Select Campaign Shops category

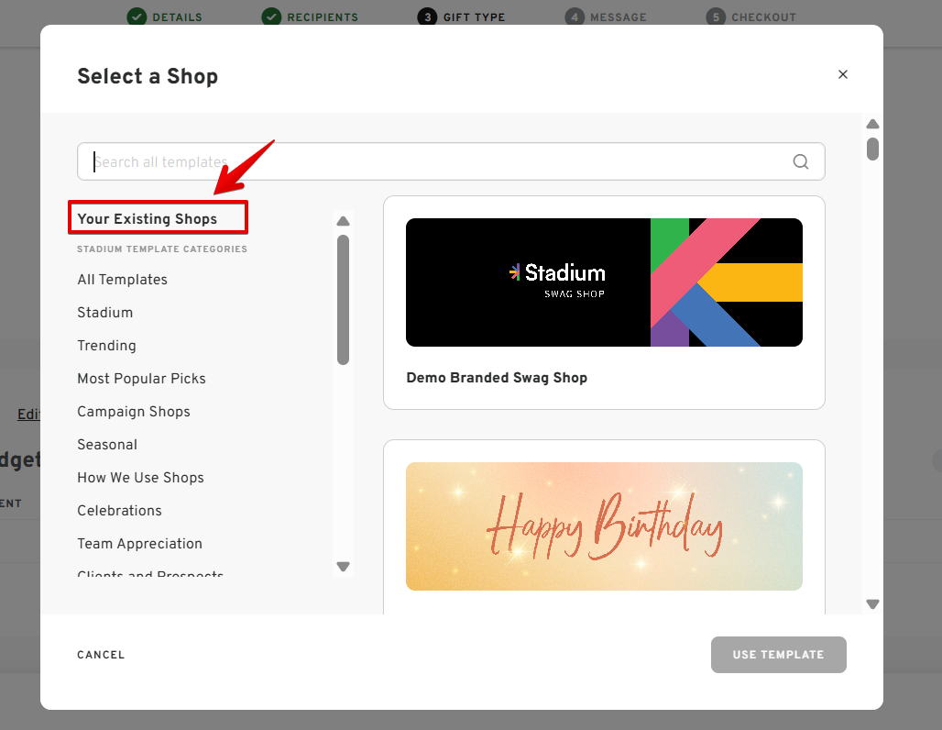click(134, 412)
